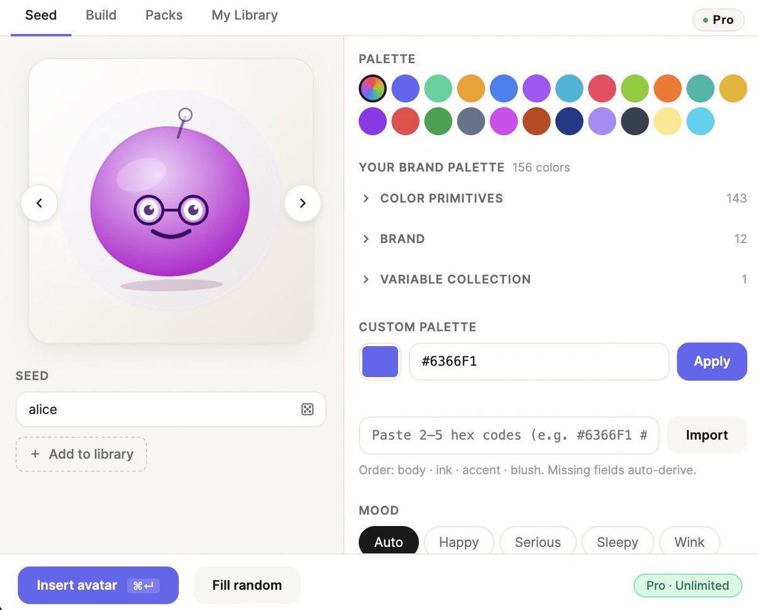The width and height of the screenshot is (758, 610).
Task: Select the rainbow multicolor palette swatch
Action: (x=373, y=88)
